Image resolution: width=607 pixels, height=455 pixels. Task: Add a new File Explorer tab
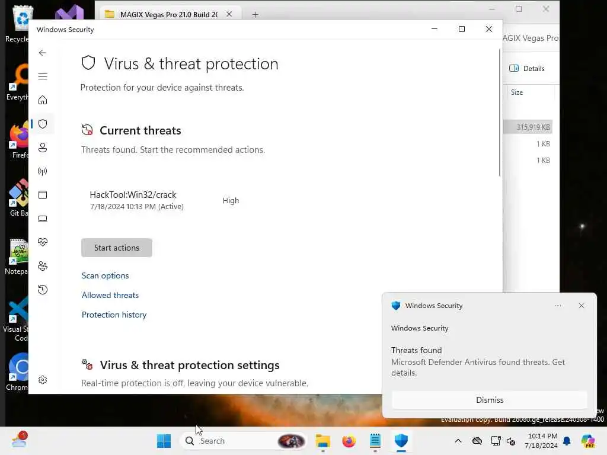coord(255,15)
